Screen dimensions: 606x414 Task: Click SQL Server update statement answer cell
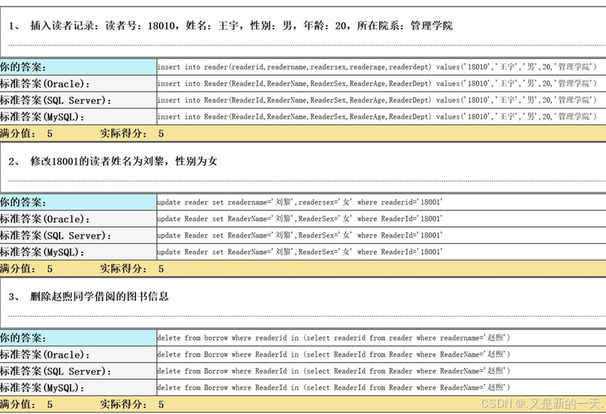click(299, 235)
